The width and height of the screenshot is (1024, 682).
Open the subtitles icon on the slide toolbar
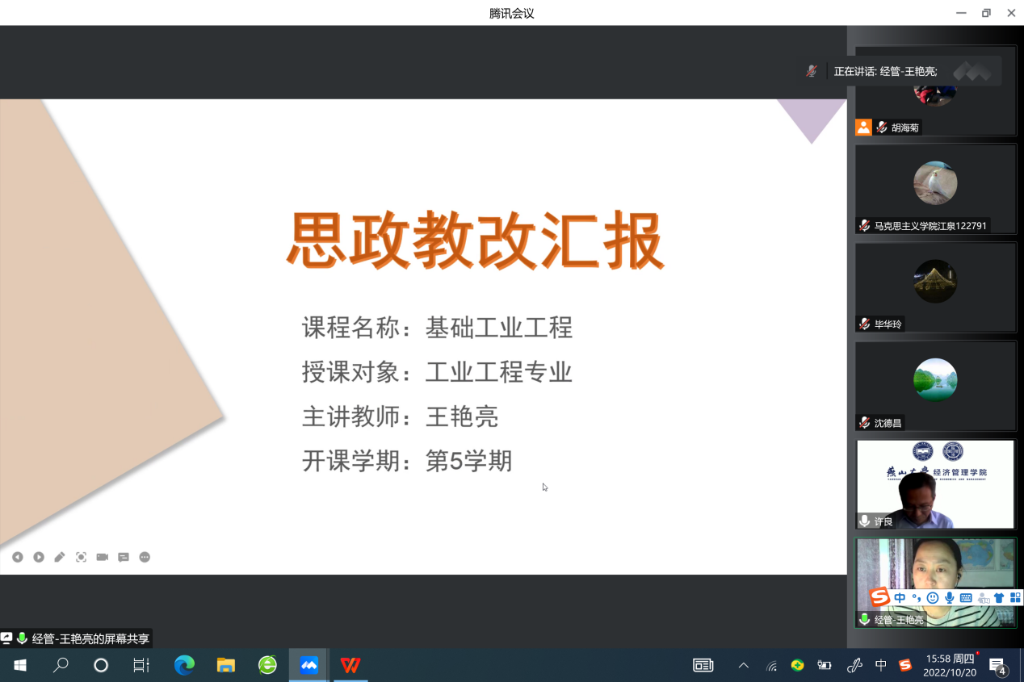coord(124,557)
